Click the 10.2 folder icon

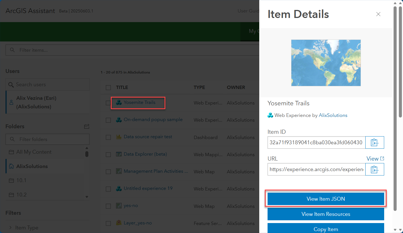click(x=11, y=195)
